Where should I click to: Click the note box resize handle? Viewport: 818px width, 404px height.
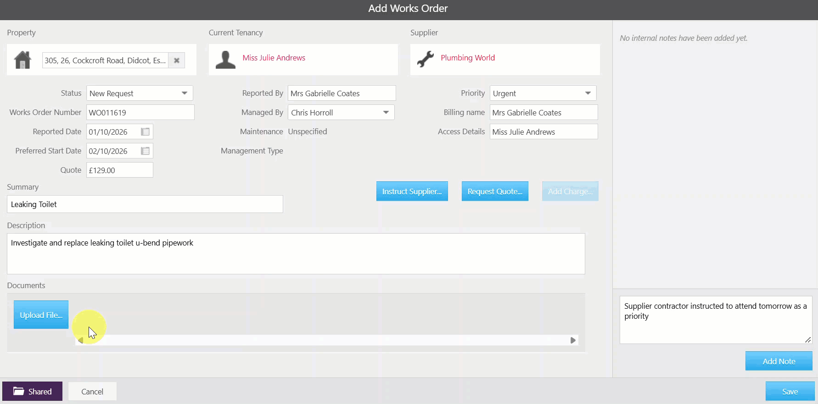coord(808,339)
